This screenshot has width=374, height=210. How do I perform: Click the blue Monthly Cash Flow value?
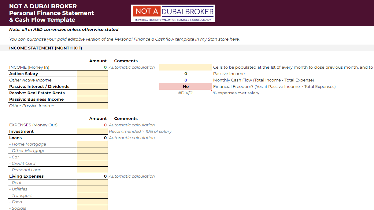(x=186, y=80)
